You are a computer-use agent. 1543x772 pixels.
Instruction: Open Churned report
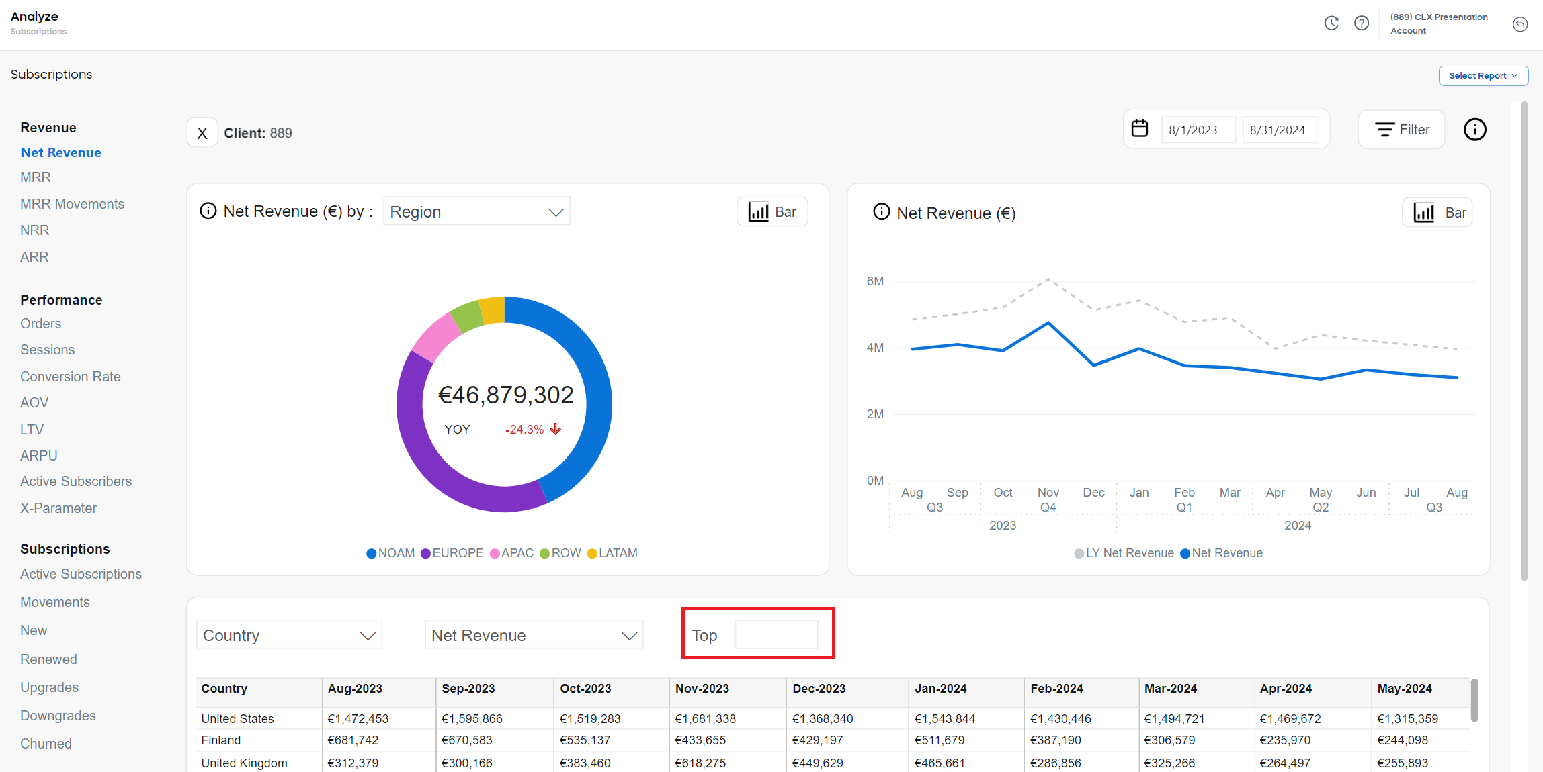coord(46,744)
